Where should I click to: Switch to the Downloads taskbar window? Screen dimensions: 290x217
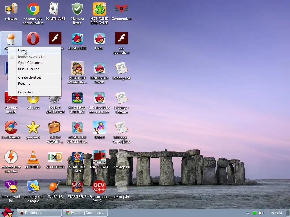click(39, 213)
